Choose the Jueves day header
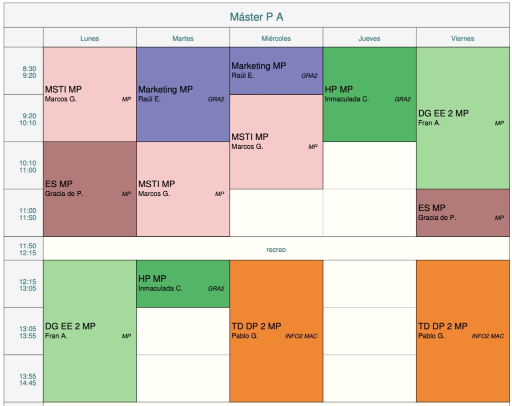The width and height of the screenshot is (512, 406). 369,38
